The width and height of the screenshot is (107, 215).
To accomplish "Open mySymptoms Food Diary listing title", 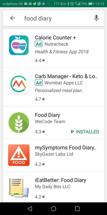I will (x=66, y=148).
